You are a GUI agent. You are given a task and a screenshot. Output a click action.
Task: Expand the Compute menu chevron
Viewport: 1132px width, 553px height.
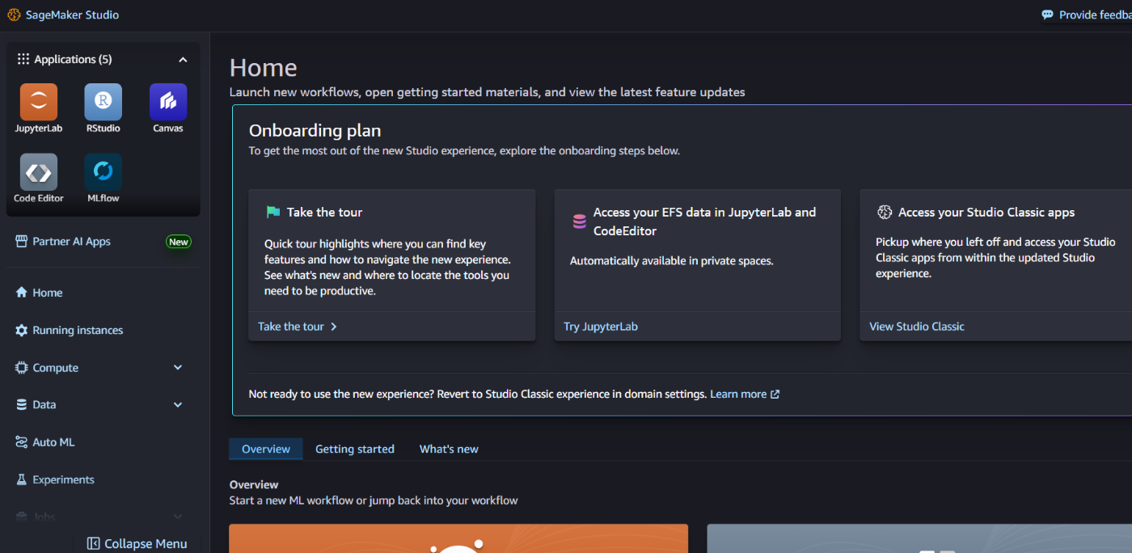point(178,368)
